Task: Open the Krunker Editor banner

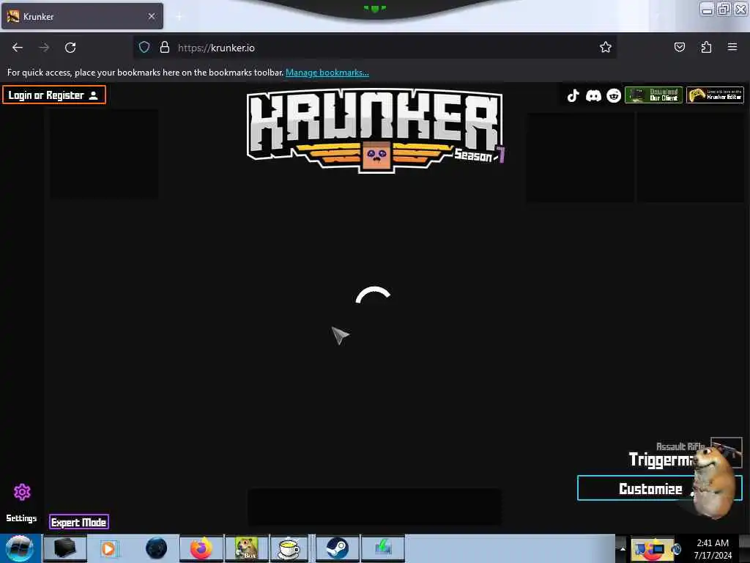Action: (x=715, y=95)
